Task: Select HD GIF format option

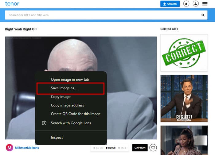Action: click(111, 148)
